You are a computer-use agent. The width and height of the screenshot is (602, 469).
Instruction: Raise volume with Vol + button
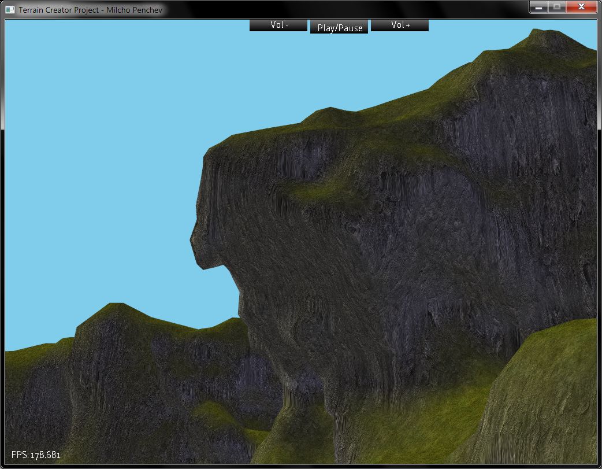pos(400,25)
